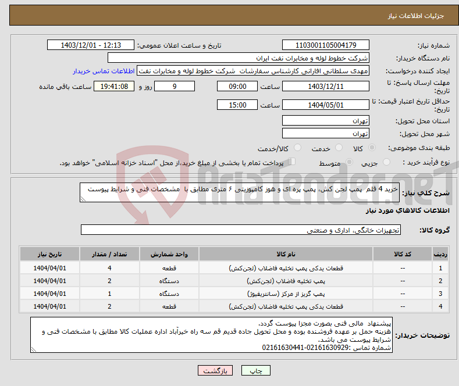Click the چاپ print button
The image size is (459, 386).
click(x=256, y=370)
